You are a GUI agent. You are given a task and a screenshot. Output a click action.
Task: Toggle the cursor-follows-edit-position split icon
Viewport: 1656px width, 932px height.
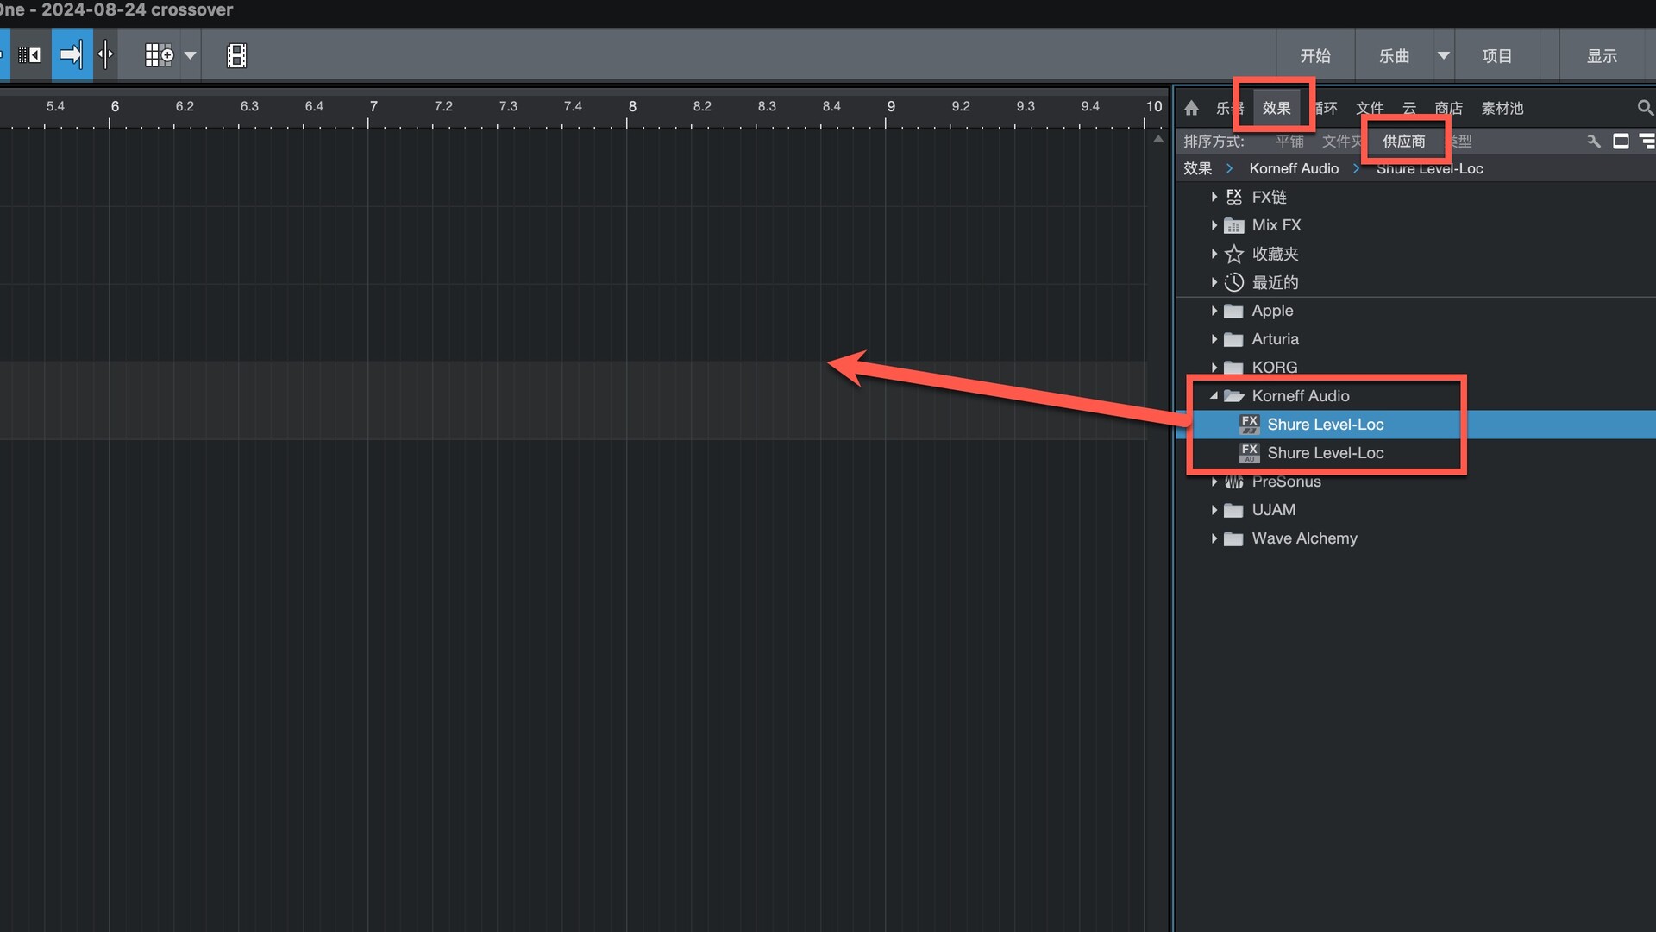[105, 55]
